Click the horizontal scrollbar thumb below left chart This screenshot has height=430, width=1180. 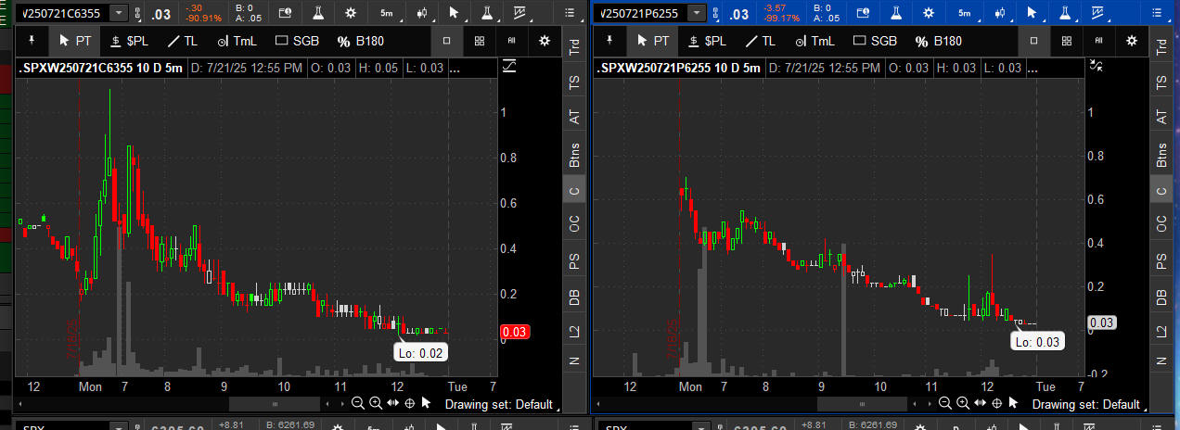(274, 404)
